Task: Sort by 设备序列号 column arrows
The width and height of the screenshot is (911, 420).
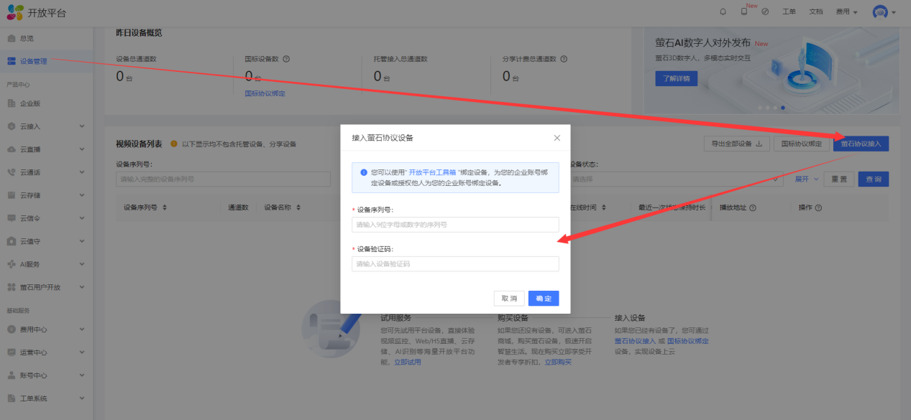Action: click(x=165, y=207)
